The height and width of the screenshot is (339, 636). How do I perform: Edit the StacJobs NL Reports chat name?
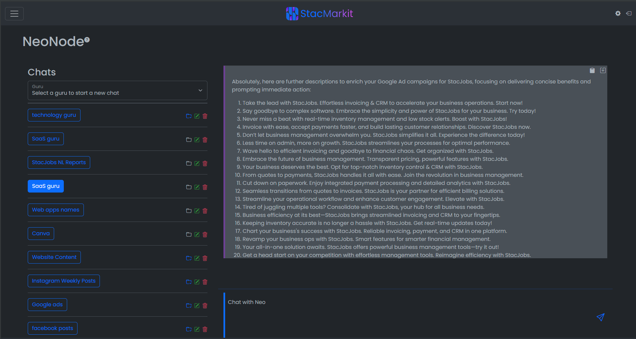click(197, 163)
